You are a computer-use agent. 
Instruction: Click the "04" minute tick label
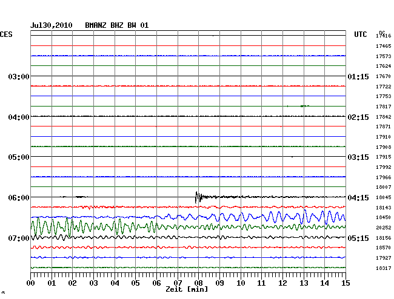pyautogui.click(x=115, y=283)
